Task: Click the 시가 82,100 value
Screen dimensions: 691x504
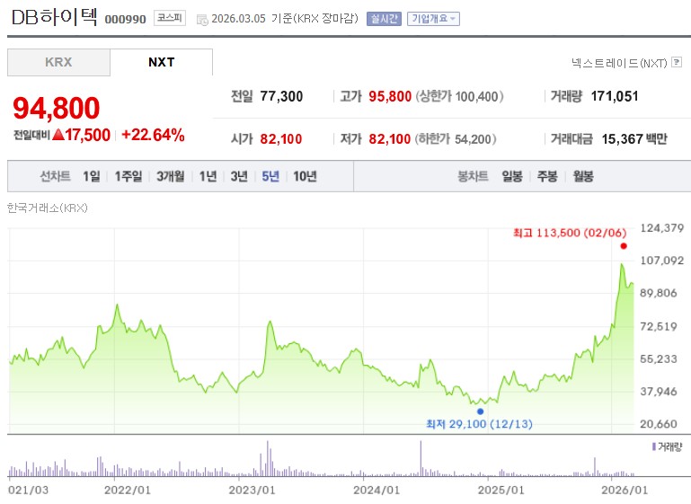Action: (281, 138)
